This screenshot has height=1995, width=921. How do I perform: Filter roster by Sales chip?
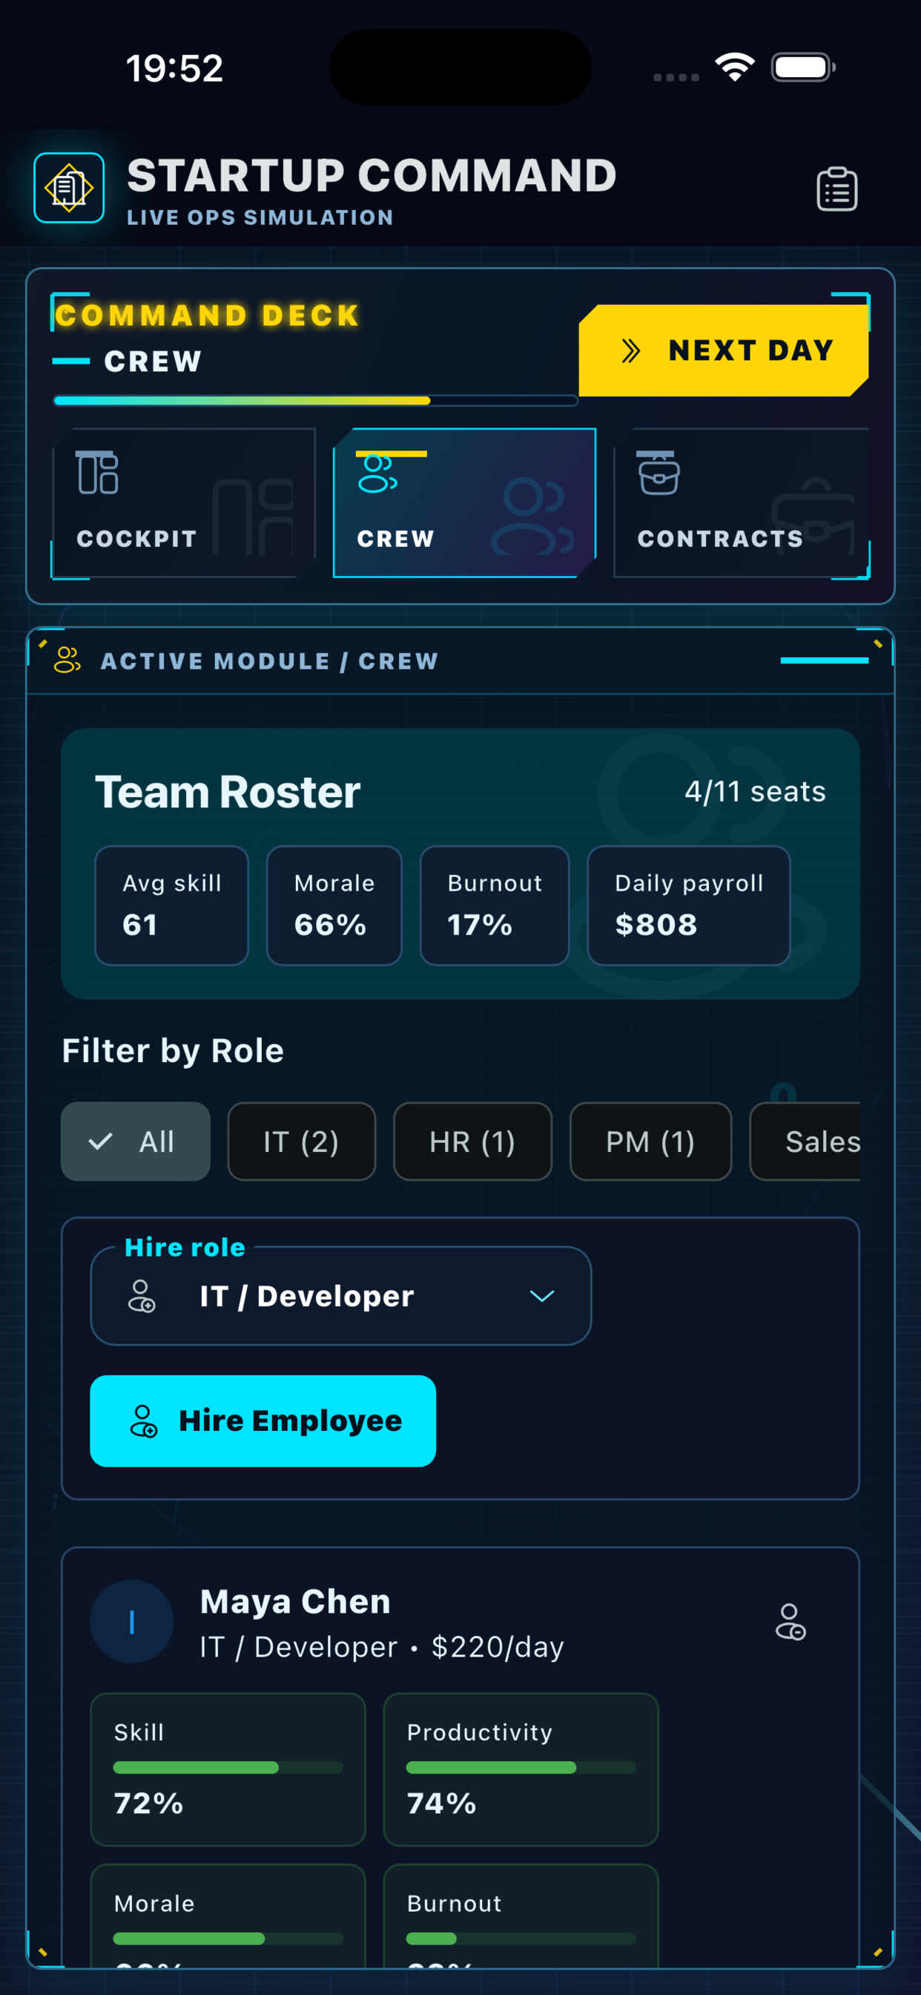(x=805, y=1141)
